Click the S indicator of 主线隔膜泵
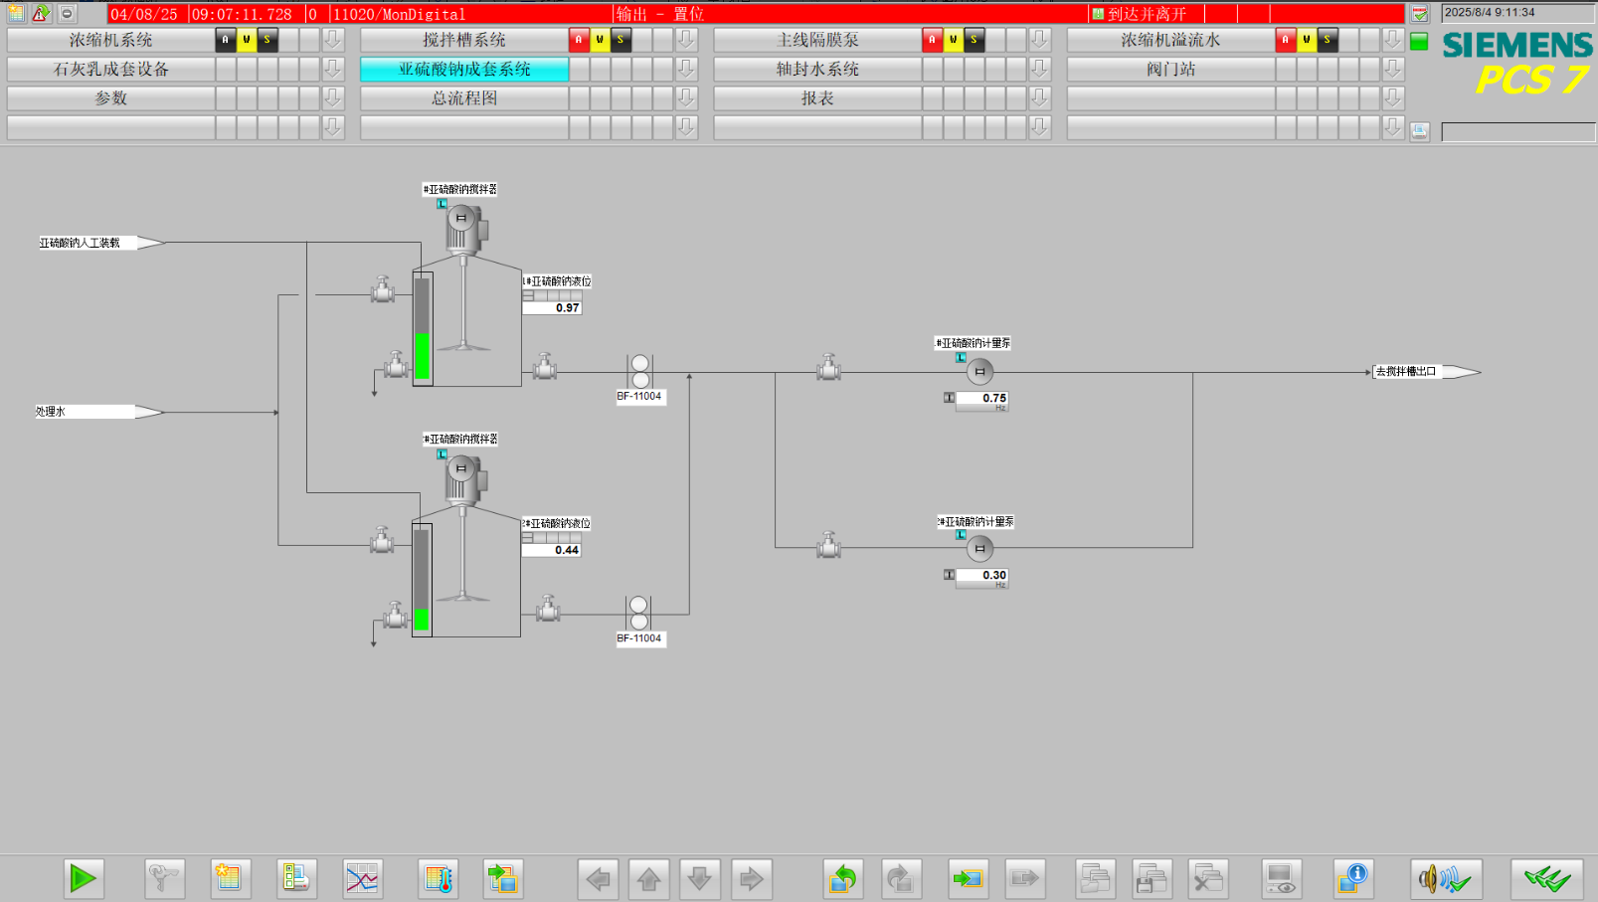 point(974,40)
